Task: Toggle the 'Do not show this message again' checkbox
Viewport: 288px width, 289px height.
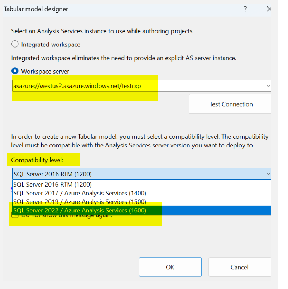Action: (15, 216)
